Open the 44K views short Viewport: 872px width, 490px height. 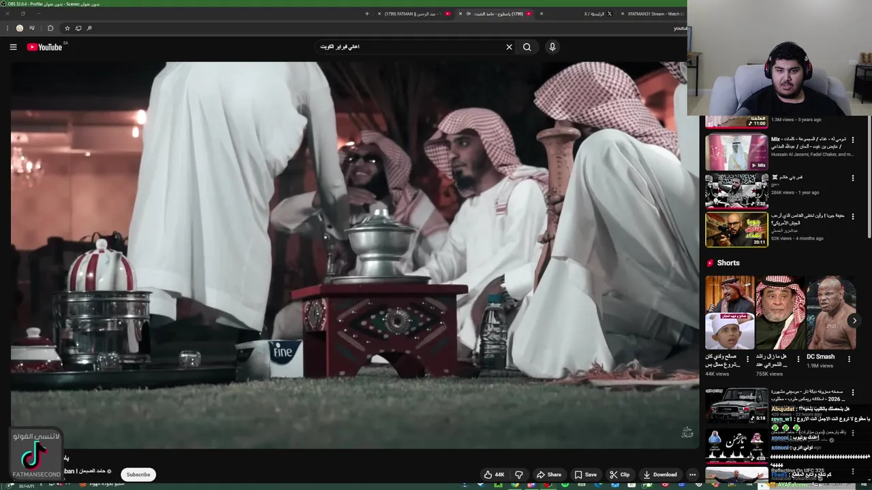[730, 312]
